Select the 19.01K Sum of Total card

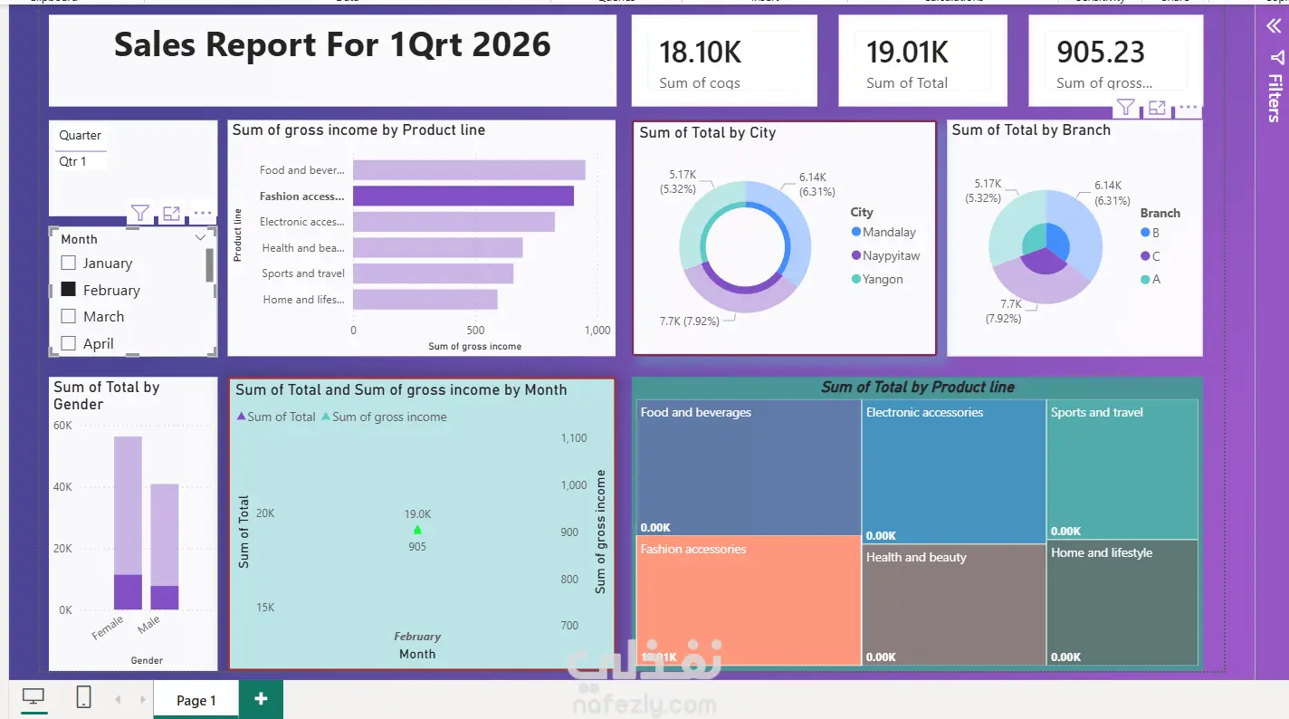click(922, 61)
